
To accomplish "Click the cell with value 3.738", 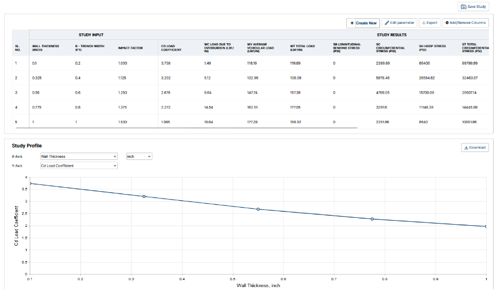I will (166, 64).
